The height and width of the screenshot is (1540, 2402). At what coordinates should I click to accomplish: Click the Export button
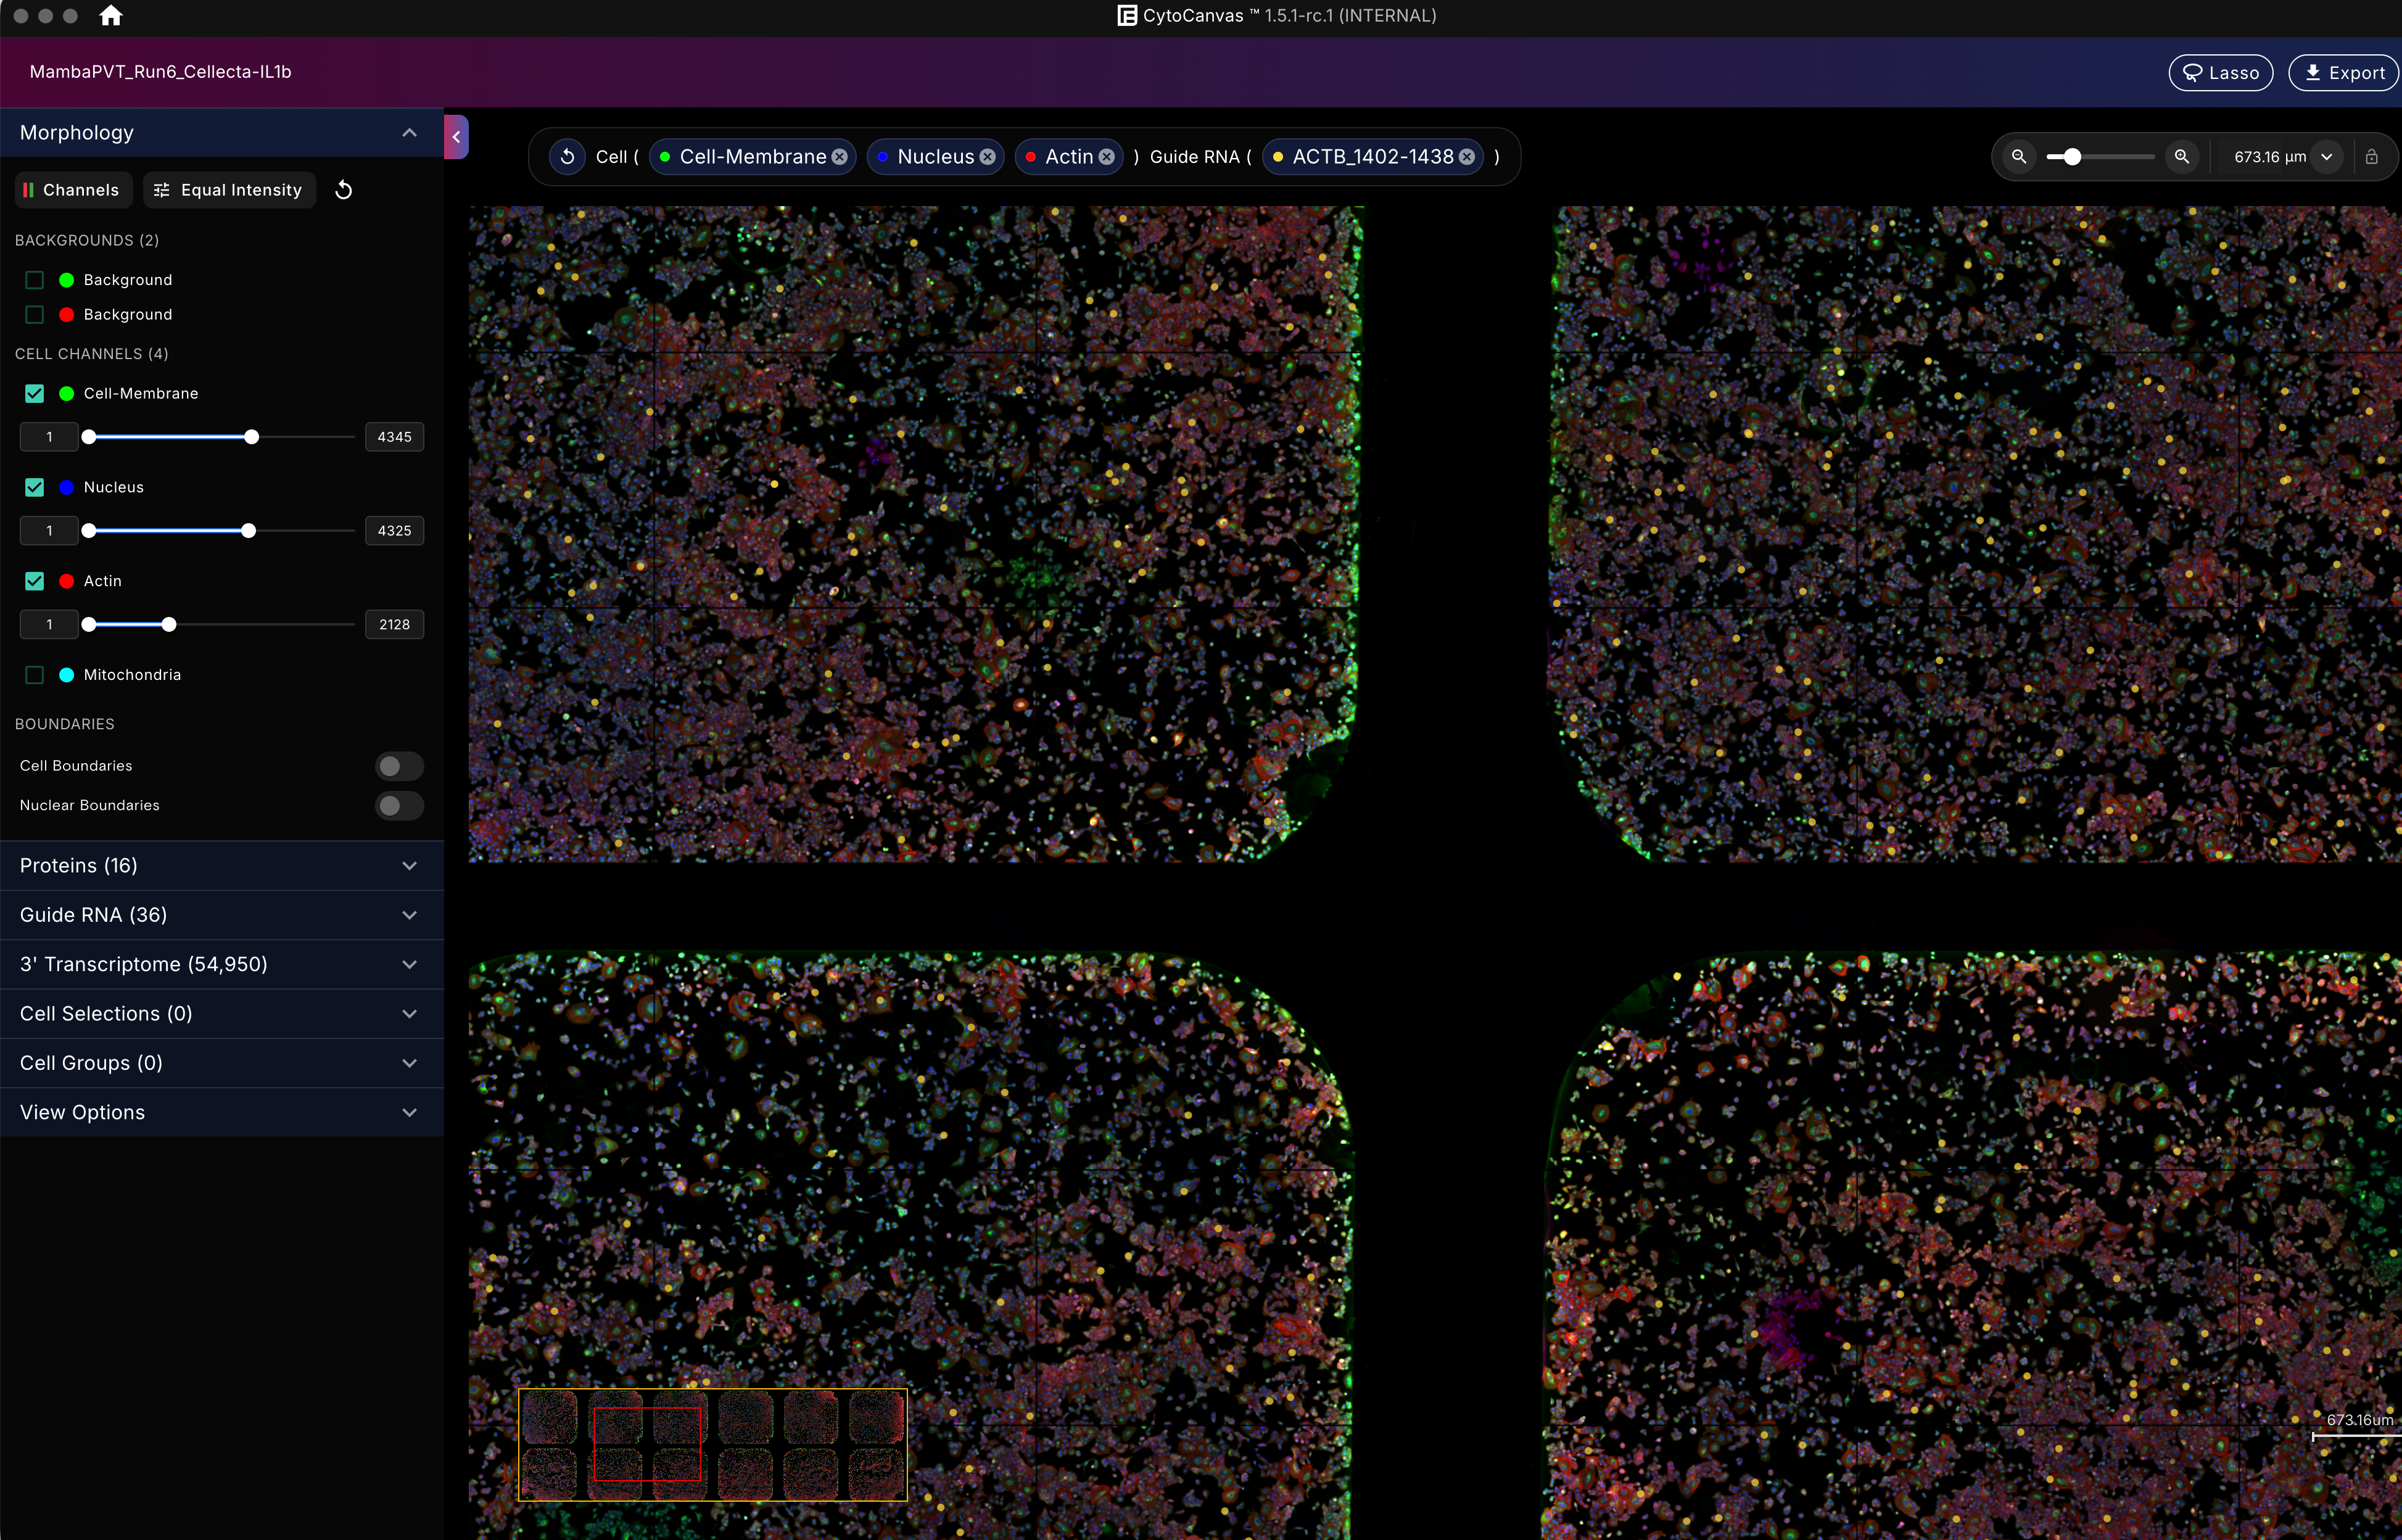tap(2344, 73)
